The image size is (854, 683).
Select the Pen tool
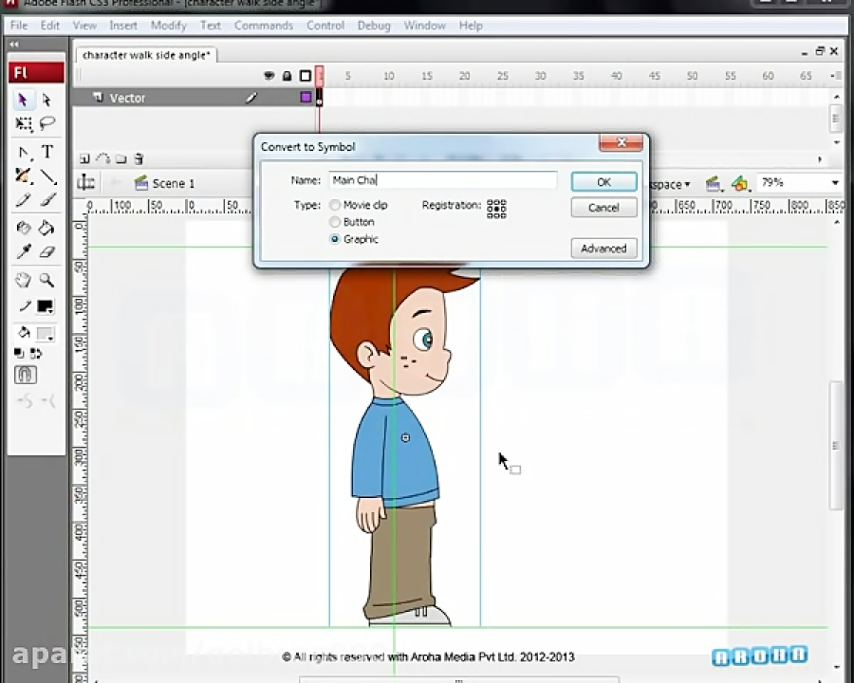pyautogui.click(x=22, y=152)
